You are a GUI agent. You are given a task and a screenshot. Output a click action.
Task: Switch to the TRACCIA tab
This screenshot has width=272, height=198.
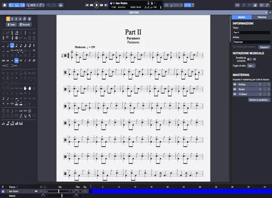(262, 17)
